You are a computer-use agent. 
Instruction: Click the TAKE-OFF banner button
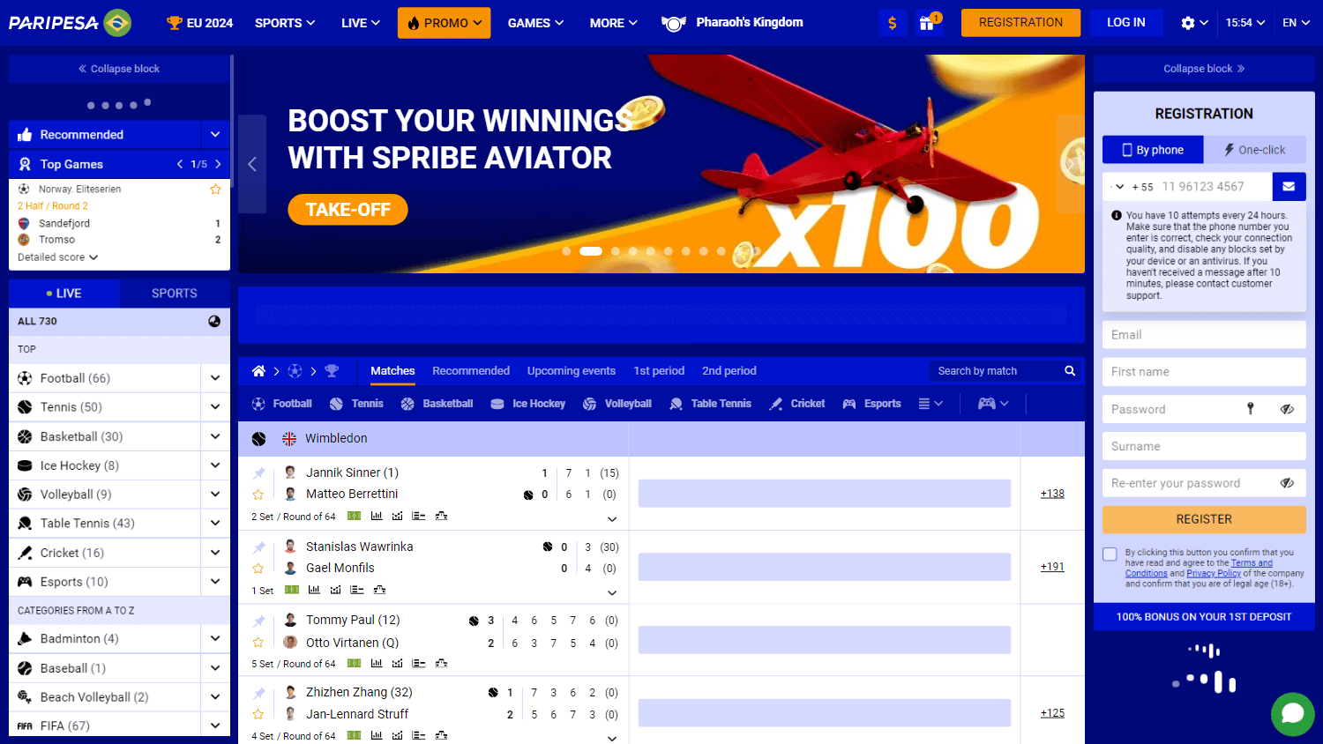pos(348,210)
